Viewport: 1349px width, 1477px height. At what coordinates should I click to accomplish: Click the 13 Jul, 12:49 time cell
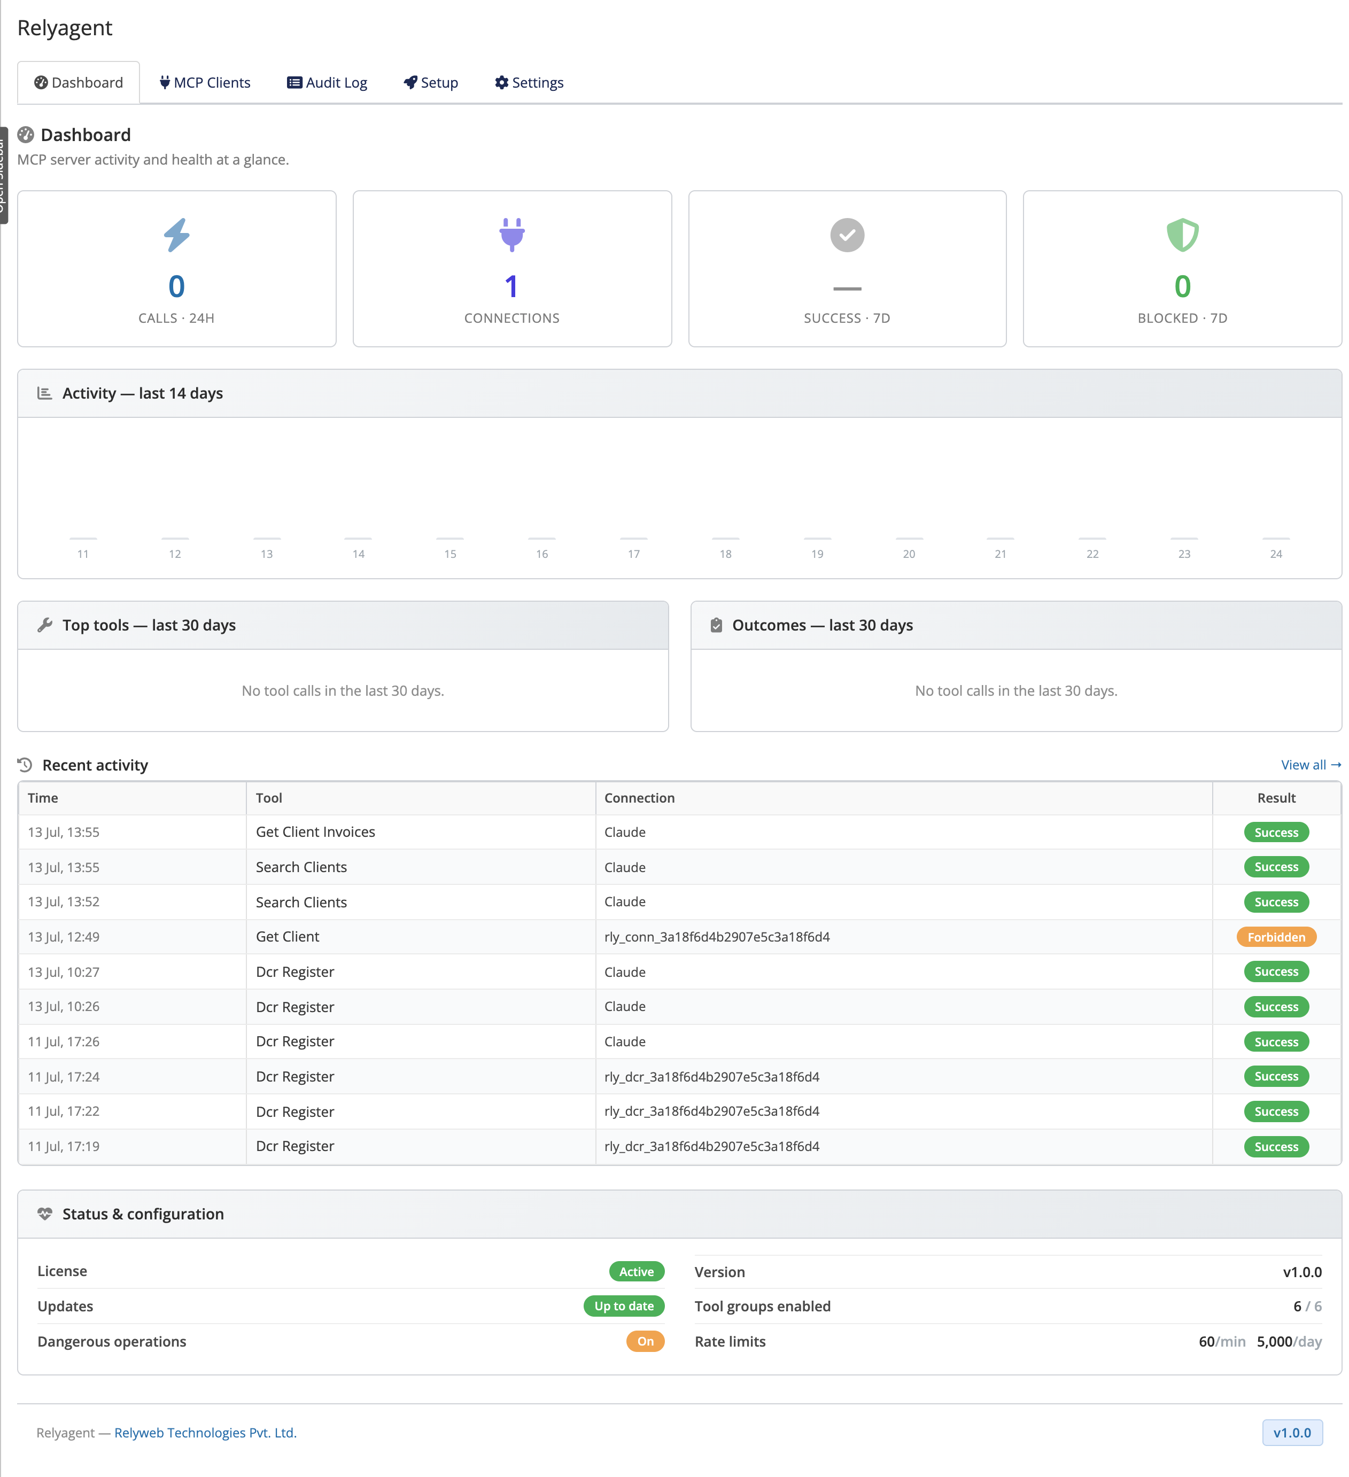click(x=133, y=937)
